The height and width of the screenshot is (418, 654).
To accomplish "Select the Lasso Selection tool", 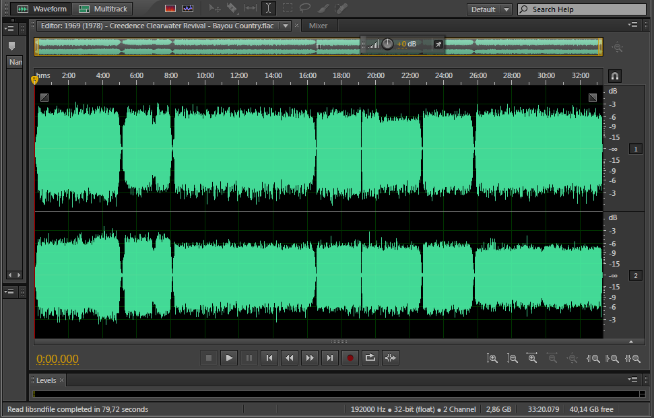I will [305, 8].
